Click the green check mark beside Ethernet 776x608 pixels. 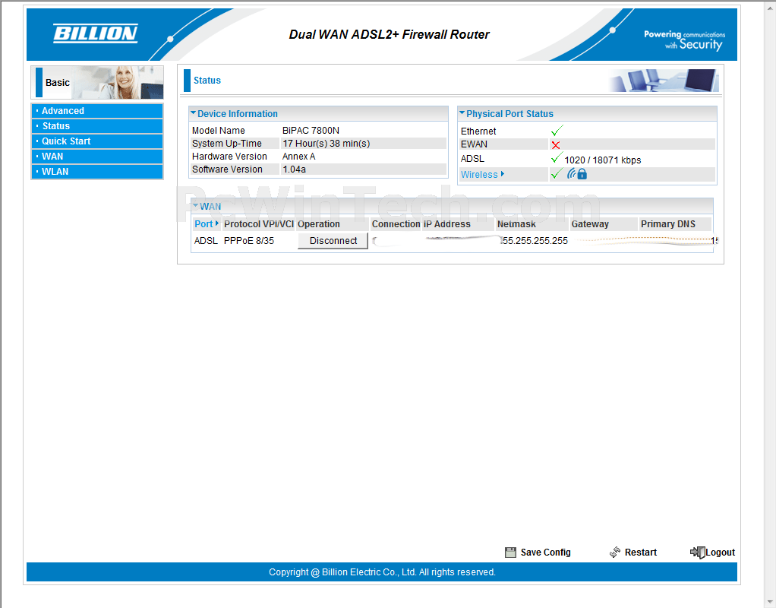pos(557,131)
